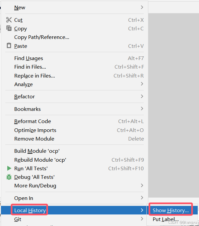Open the Bookmarks menu entry
199x226 pixels.
point(75,109)
